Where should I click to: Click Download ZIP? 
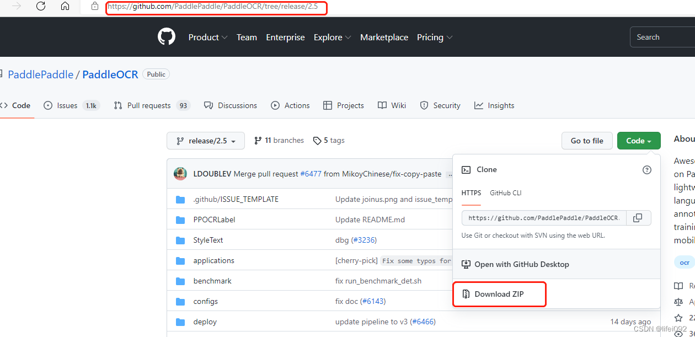[x=499, y=294]
